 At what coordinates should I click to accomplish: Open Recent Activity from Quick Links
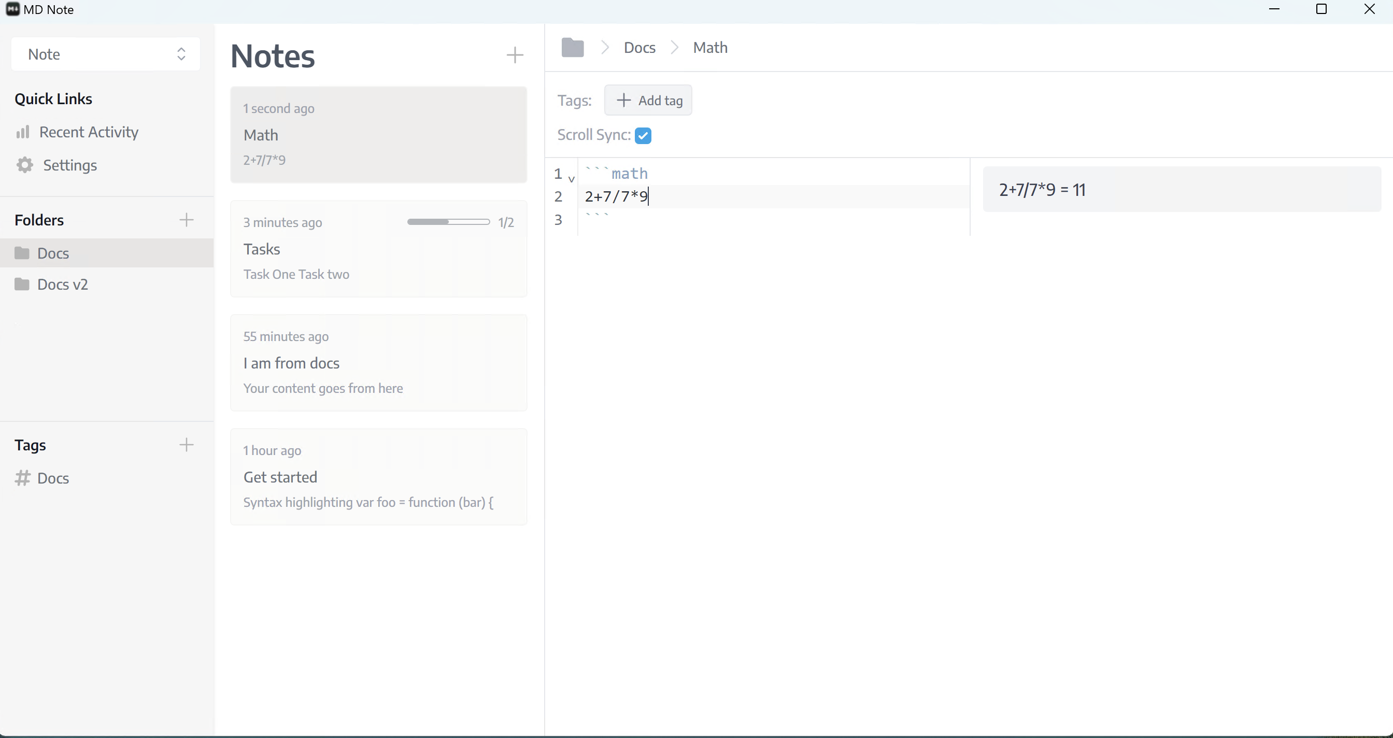click(x=89, y=132)
